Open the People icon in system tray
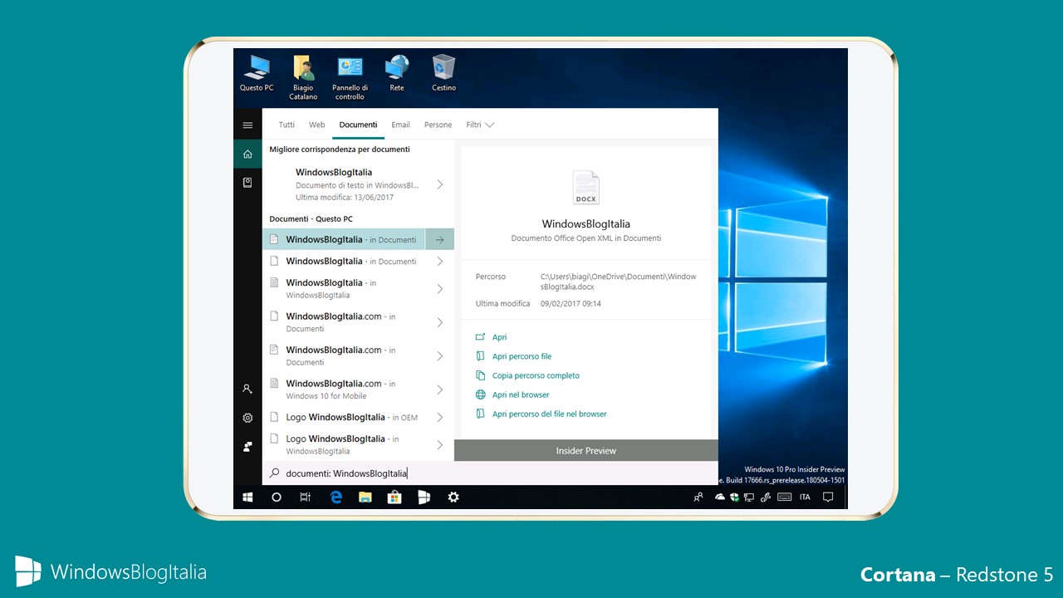 pos(698,498)
